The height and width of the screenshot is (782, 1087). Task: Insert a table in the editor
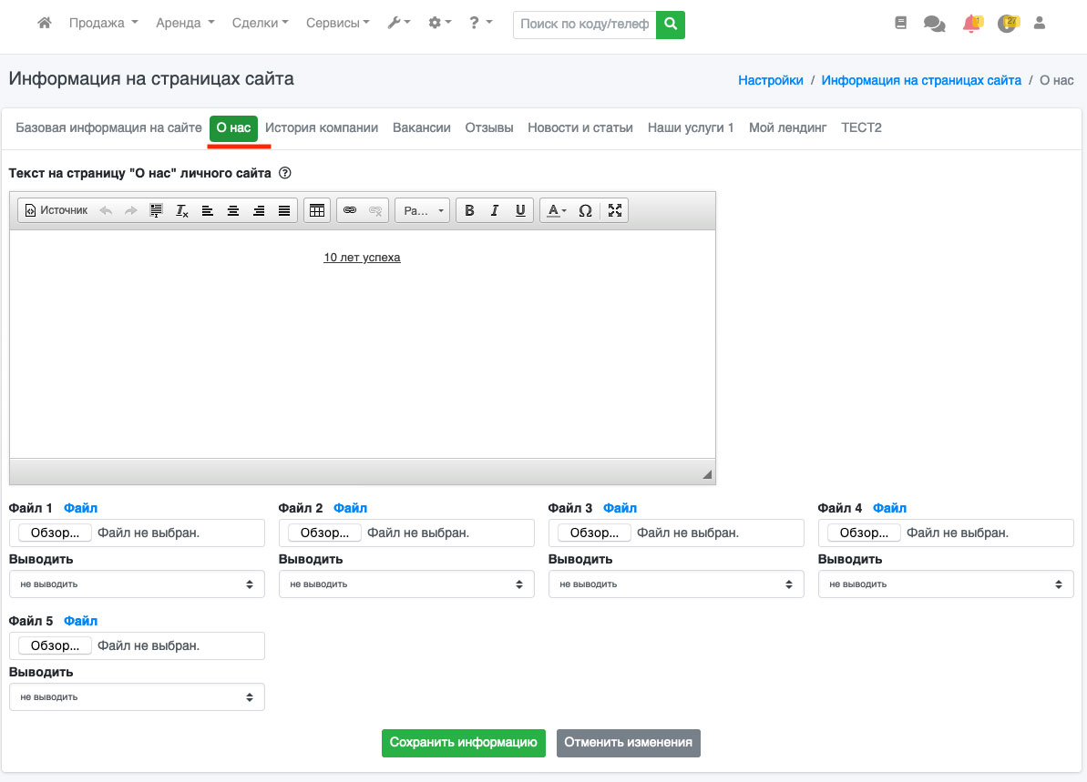[x=317, y=210]
